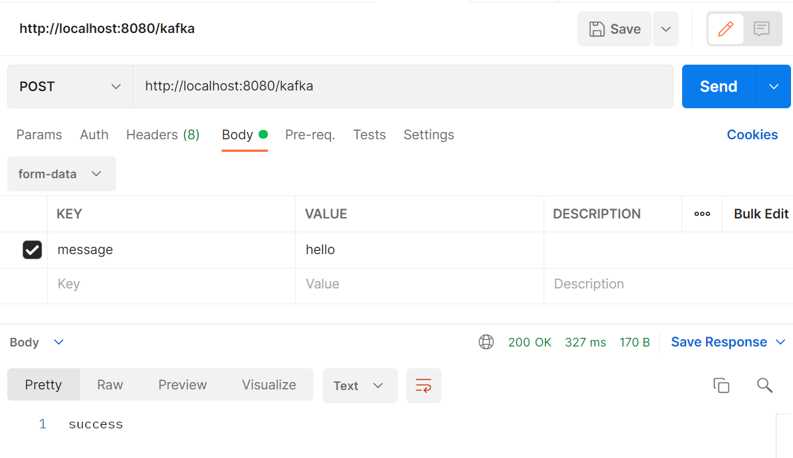This screenshot has width=793, height=458.
Task: Open the Cookies link
Action: click(752, 135)
